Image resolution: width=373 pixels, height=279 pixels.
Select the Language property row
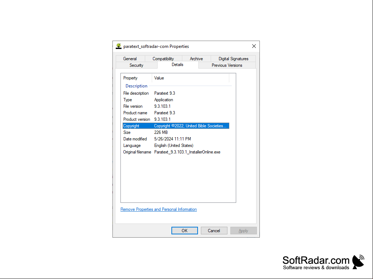176,145
